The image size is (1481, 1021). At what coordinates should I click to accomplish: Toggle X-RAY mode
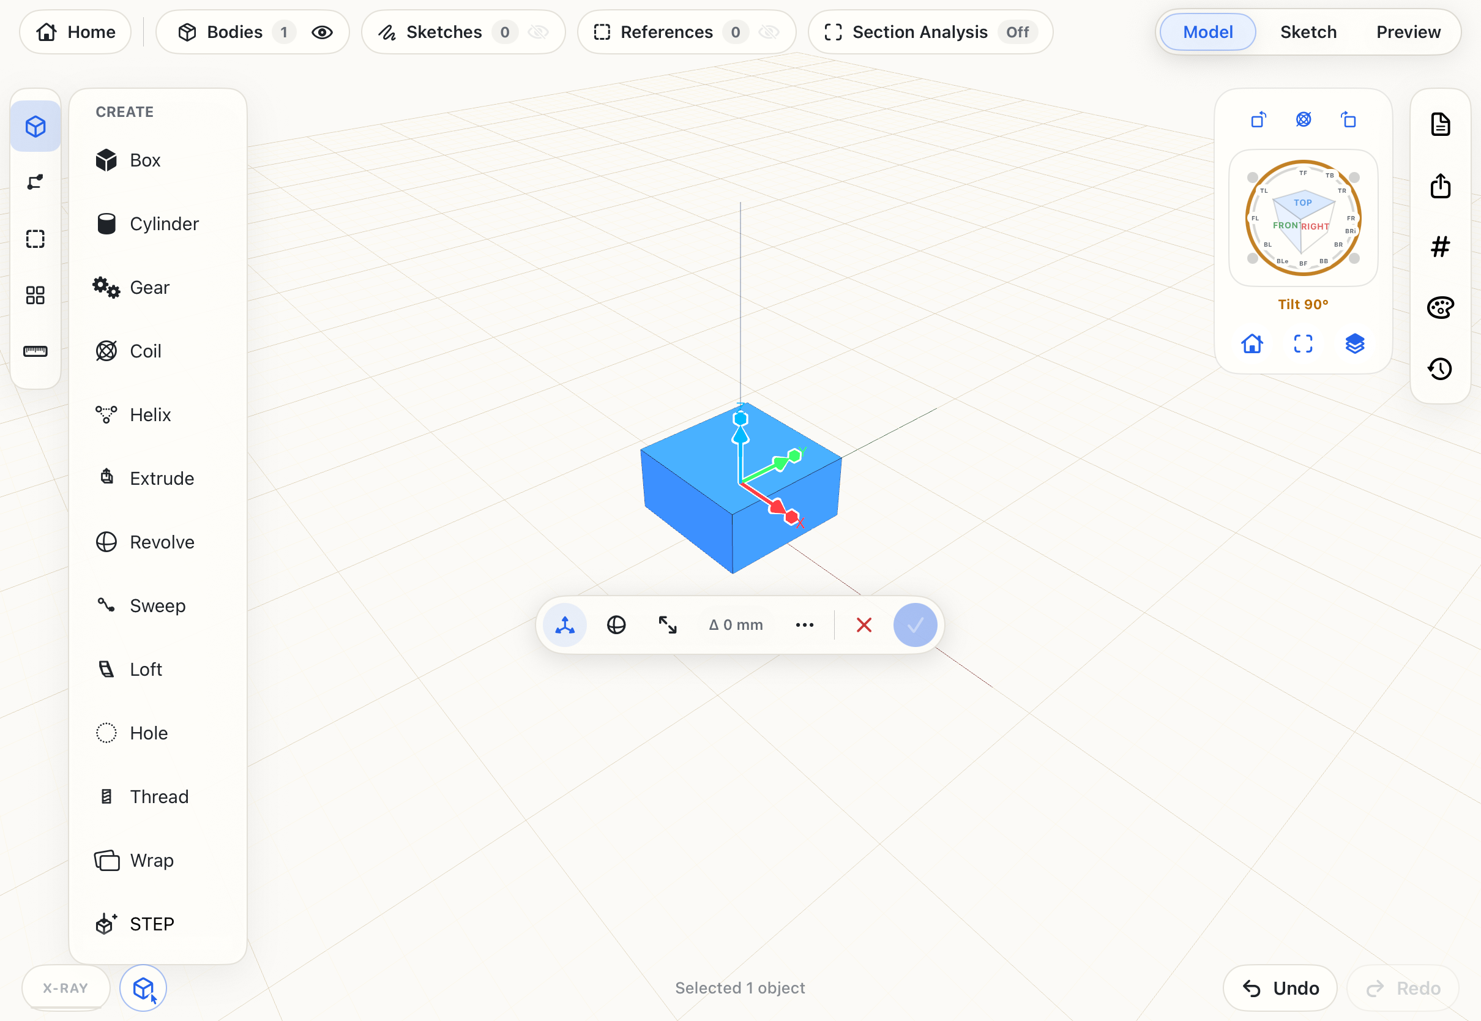click(x=66, y=988)
